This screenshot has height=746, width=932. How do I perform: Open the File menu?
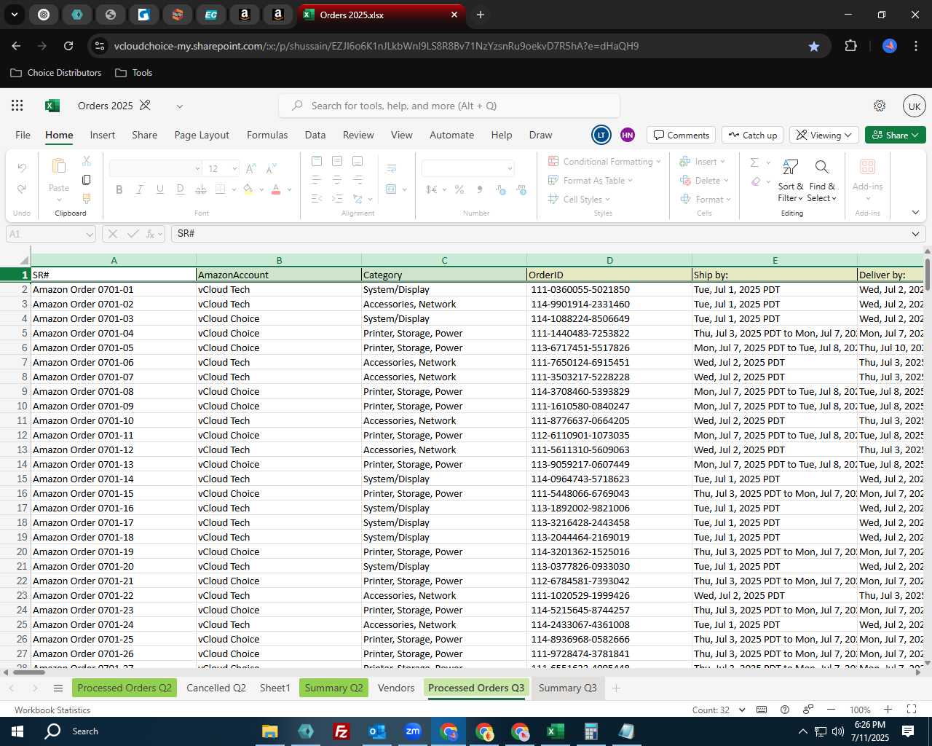[x=23, y=136]
